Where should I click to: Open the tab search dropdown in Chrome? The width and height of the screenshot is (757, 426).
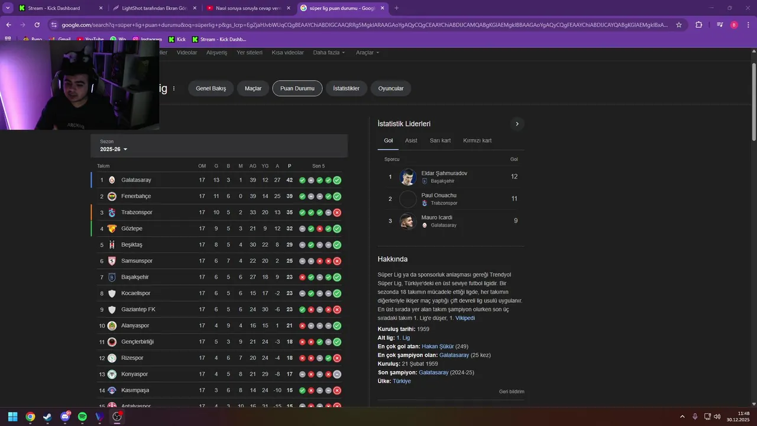pyautogui.click(x=9, y=8)
